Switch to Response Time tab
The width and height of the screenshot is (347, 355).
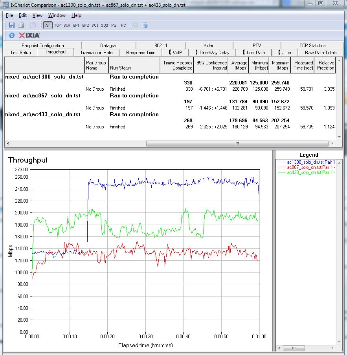[141, 53]
